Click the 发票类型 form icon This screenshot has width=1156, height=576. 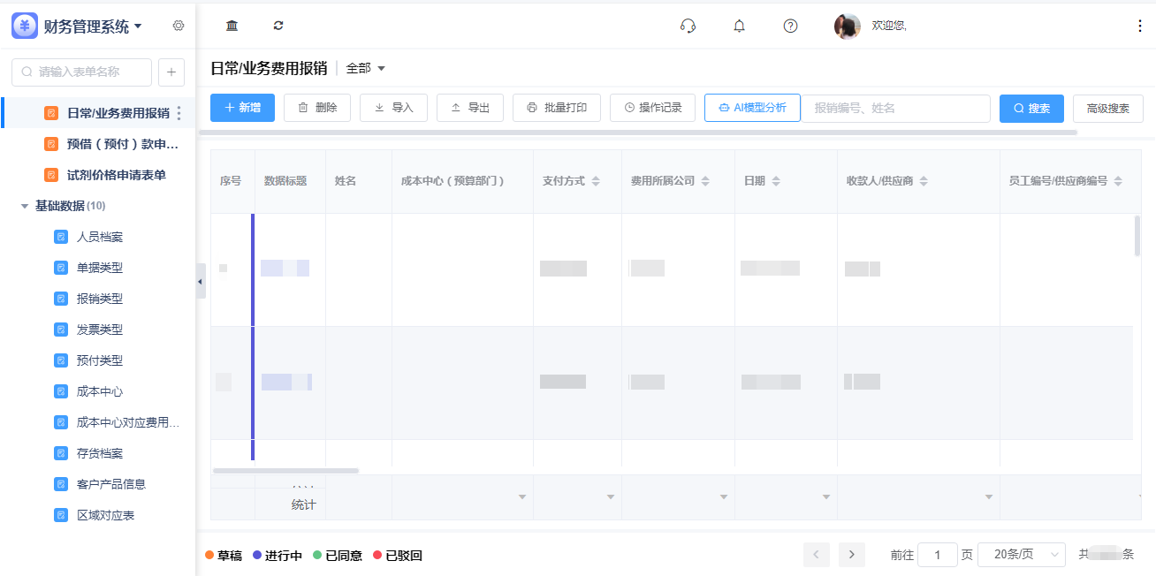pos(61,330)
